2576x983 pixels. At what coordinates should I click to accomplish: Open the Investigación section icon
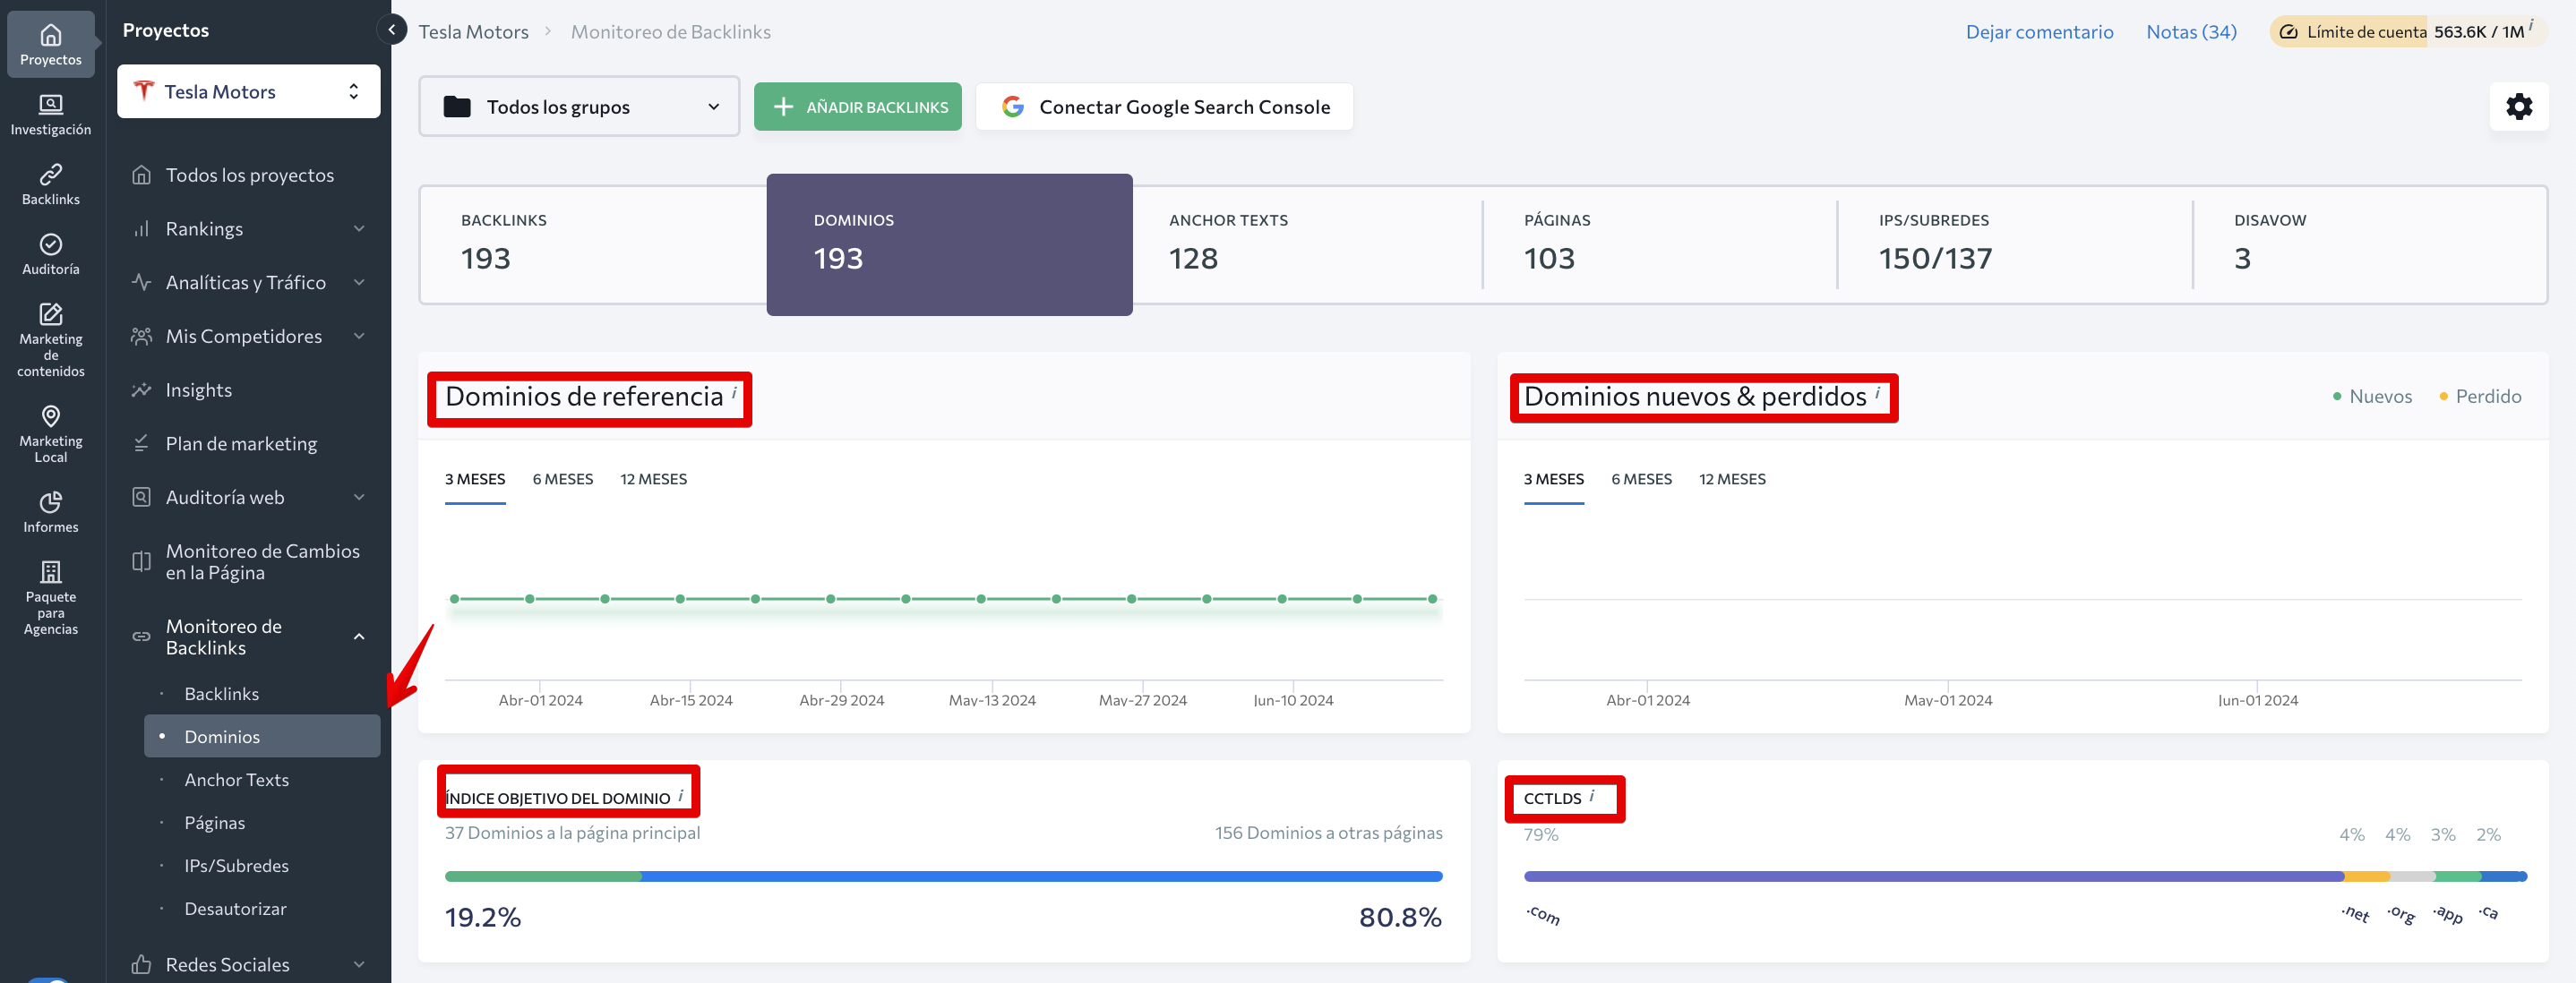click(x=50, y=104)
